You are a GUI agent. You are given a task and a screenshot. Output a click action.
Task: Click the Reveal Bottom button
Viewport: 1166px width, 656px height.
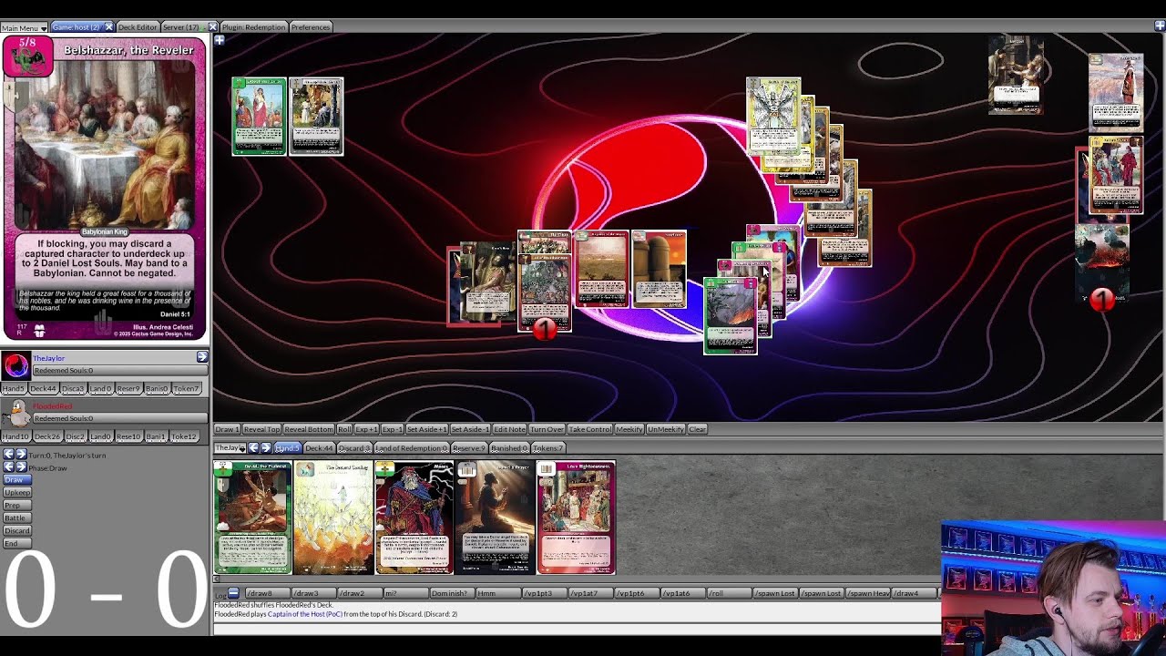coord(309,429)
